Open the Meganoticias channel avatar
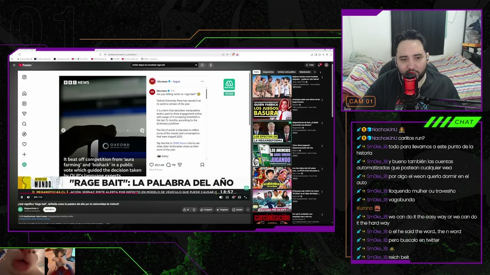 (x=20, y=209)
